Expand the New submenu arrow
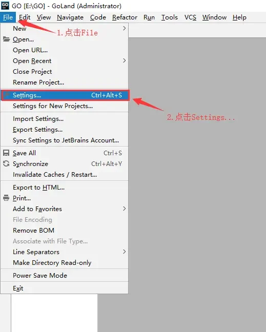Screen dimensions: 266x332 pyautogui.click(x=125, y=28)
